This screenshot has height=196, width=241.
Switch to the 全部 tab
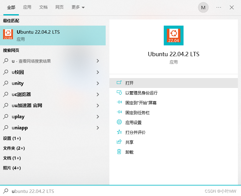(11, 7)
